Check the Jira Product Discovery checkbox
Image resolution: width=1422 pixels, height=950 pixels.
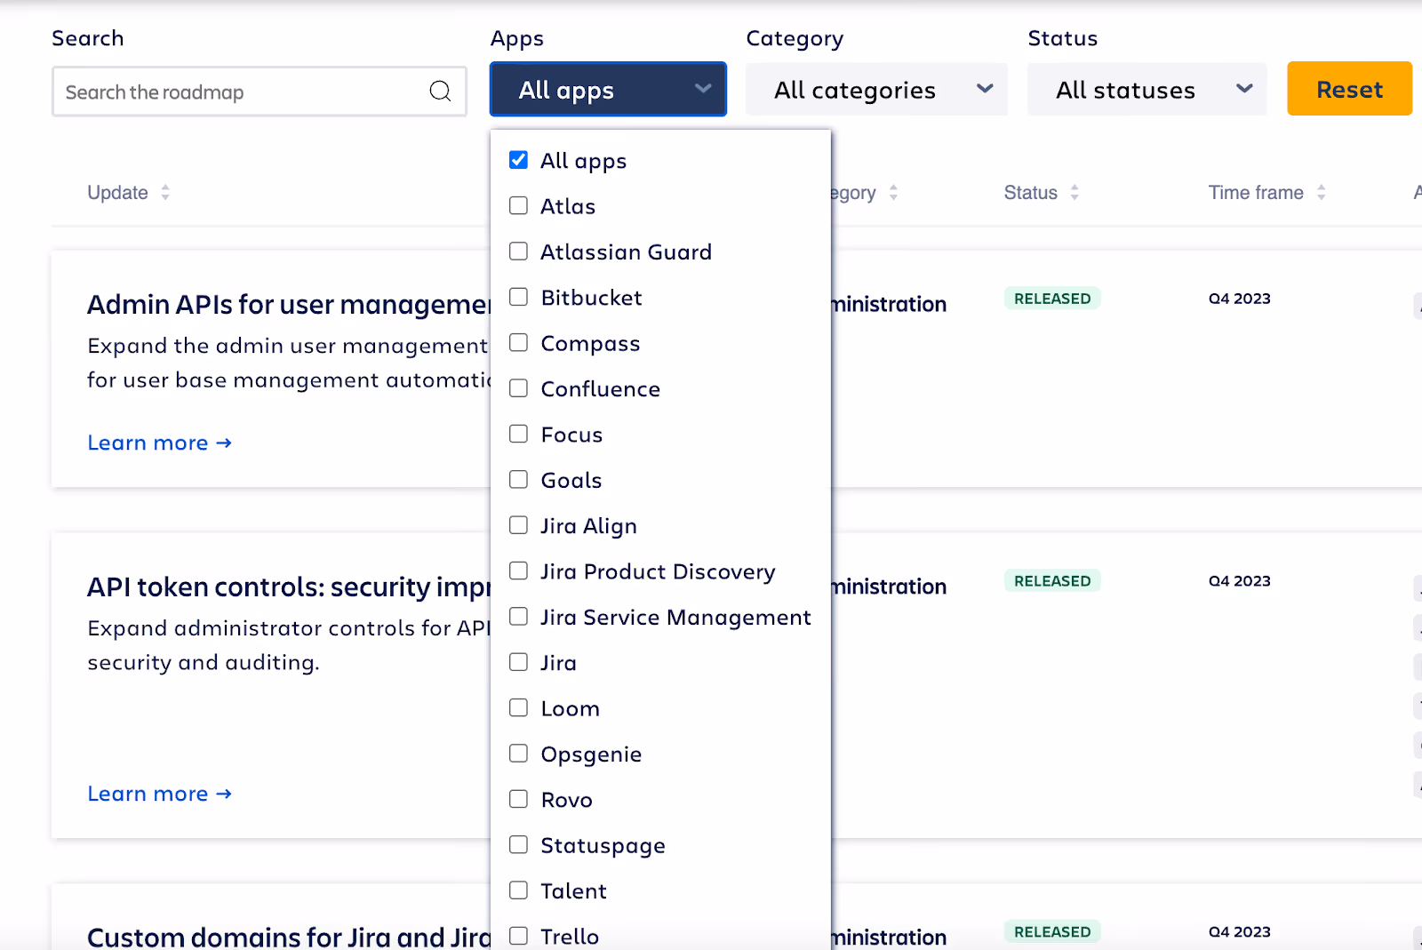(x=518, y=571)
